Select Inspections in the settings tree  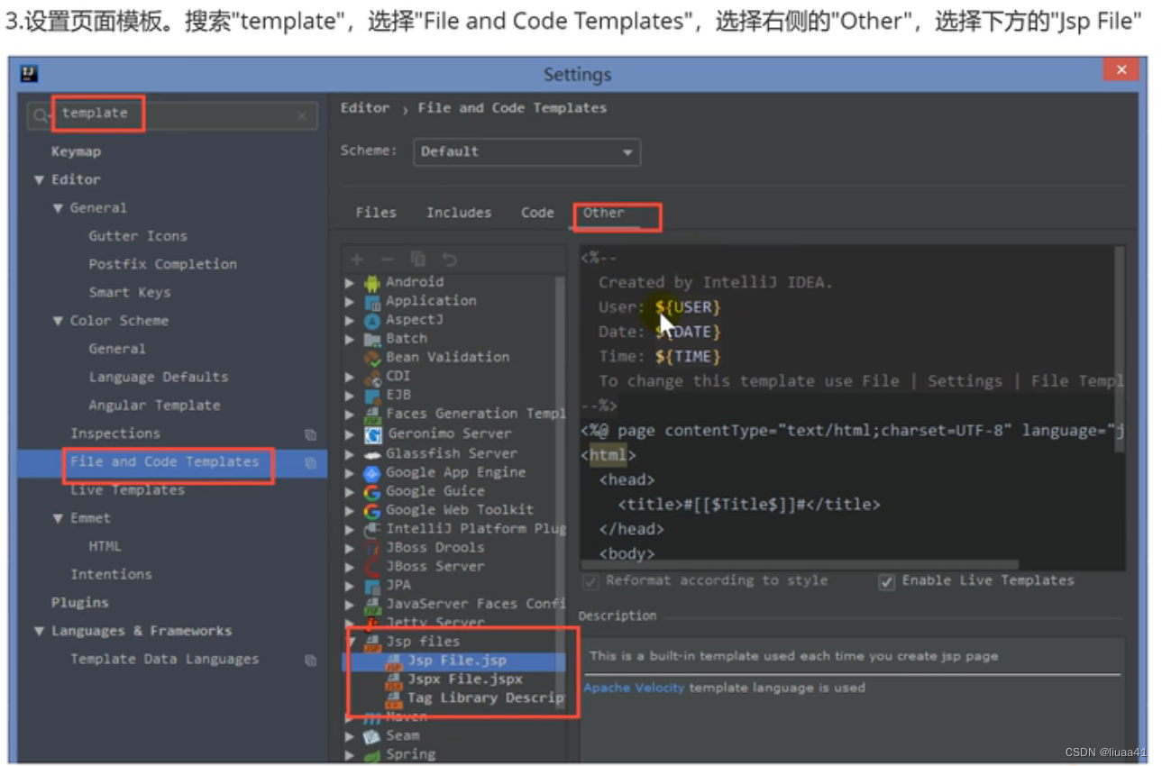coord(115,434)
